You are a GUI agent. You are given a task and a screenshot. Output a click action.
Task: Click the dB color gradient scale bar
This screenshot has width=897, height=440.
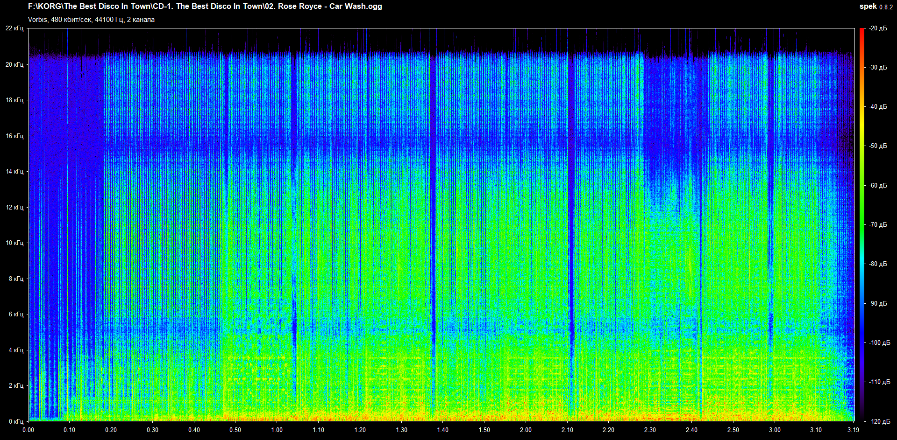862,225
